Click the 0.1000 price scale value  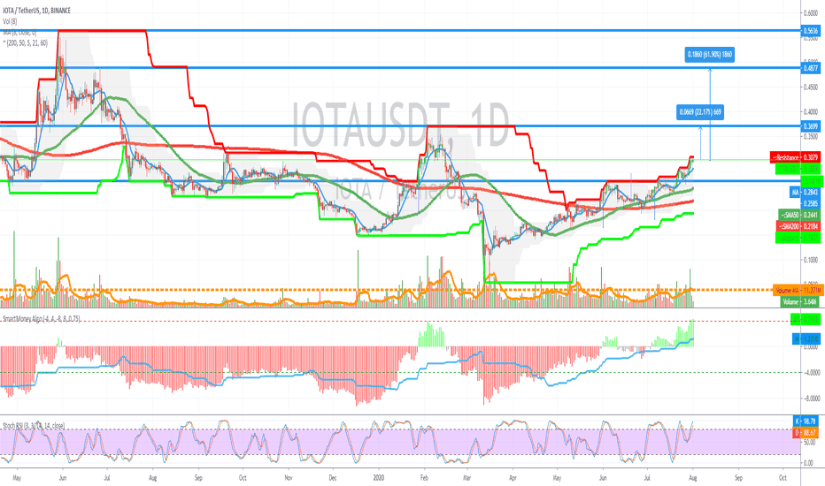click(811, 260)
